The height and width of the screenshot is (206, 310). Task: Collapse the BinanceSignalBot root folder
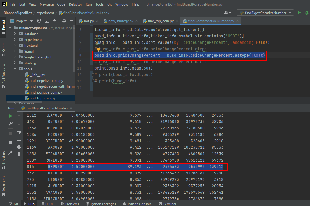click(x=10, y=28)
